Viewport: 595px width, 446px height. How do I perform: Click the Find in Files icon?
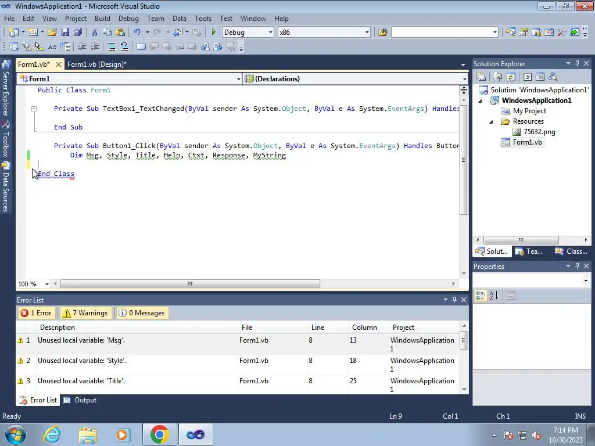coord(382,33)
